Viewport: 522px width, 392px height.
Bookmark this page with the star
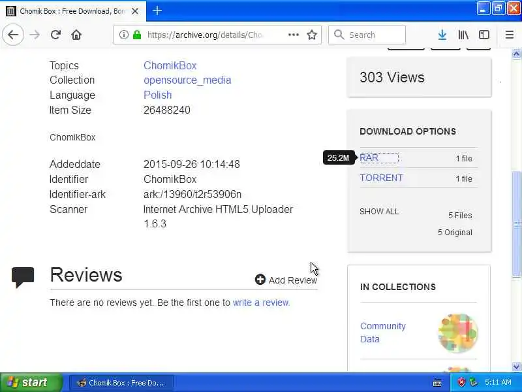click(x=312, y=35)
